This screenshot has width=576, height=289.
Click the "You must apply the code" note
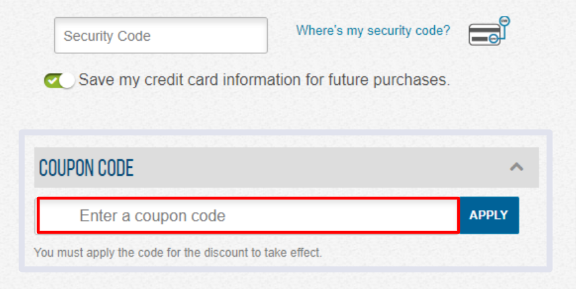[177, 252]
